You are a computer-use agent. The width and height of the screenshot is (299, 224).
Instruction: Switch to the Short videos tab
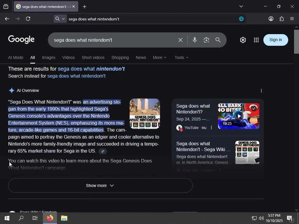[x=93, y=57]
